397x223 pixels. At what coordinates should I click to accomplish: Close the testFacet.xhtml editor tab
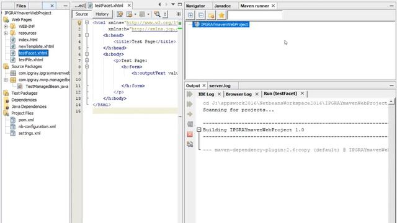pyautogui.click(x=129, y=6)
